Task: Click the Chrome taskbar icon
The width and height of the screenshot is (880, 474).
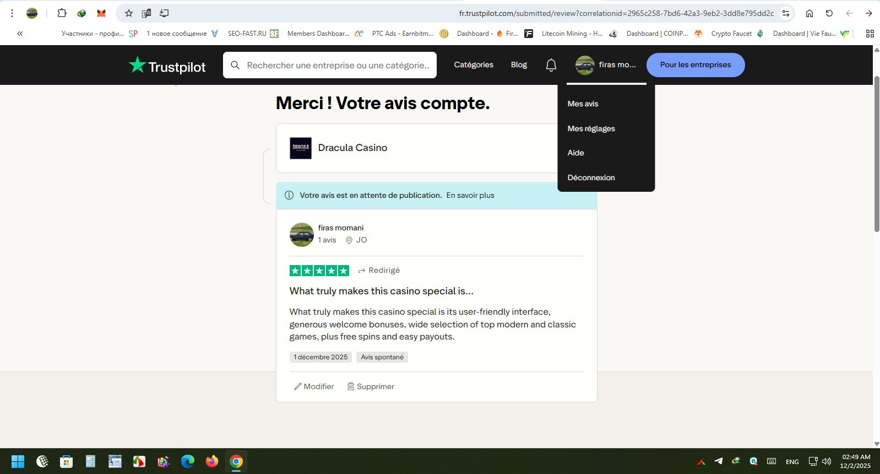Action: 236,461
